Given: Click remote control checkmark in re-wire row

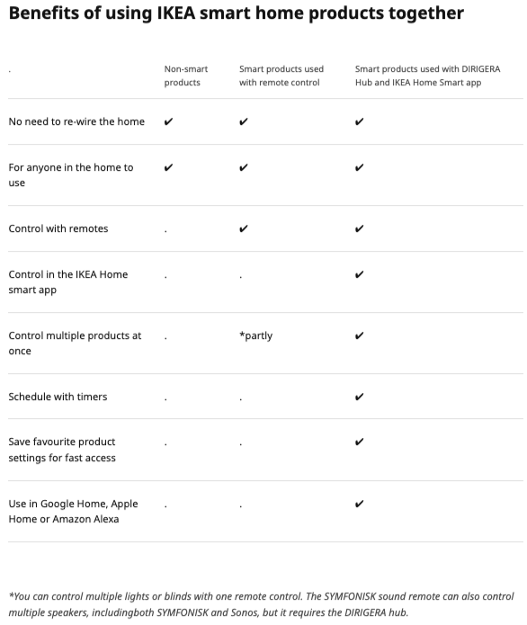Looking at the screenshot, I should tap(244, 121).
